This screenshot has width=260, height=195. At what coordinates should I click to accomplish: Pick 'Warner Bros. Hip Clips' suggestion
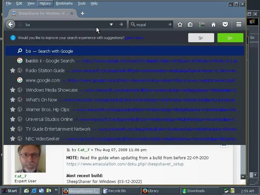(124, 110)
